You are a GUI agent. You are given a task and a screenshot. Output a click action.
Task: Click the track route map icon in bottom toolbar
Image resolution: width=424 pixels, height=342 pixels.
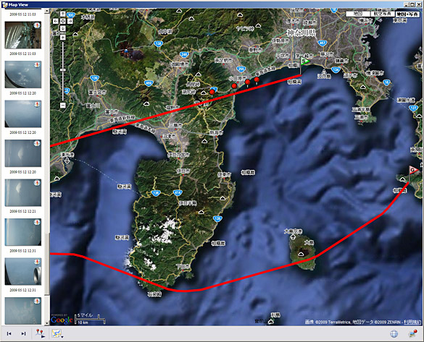[x=56, y=333]
